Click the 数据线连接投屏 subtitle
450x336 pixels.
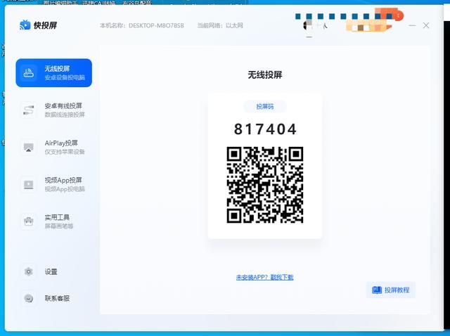coord(65,115)
